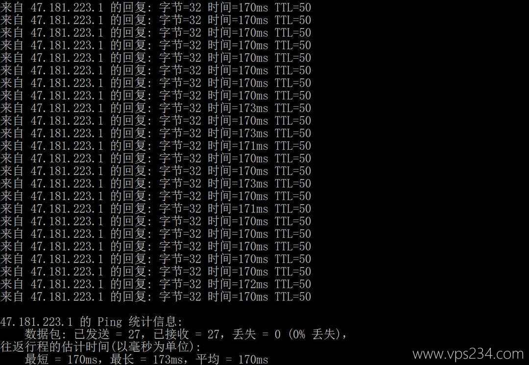Click the 数据包 label in statistics
The width and height of the screenshot is (529, 365).
coord(43,334)
